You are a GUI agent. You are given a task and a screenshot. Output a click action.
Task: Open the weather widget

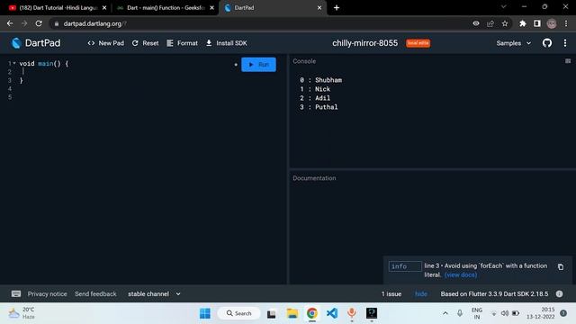22,313
